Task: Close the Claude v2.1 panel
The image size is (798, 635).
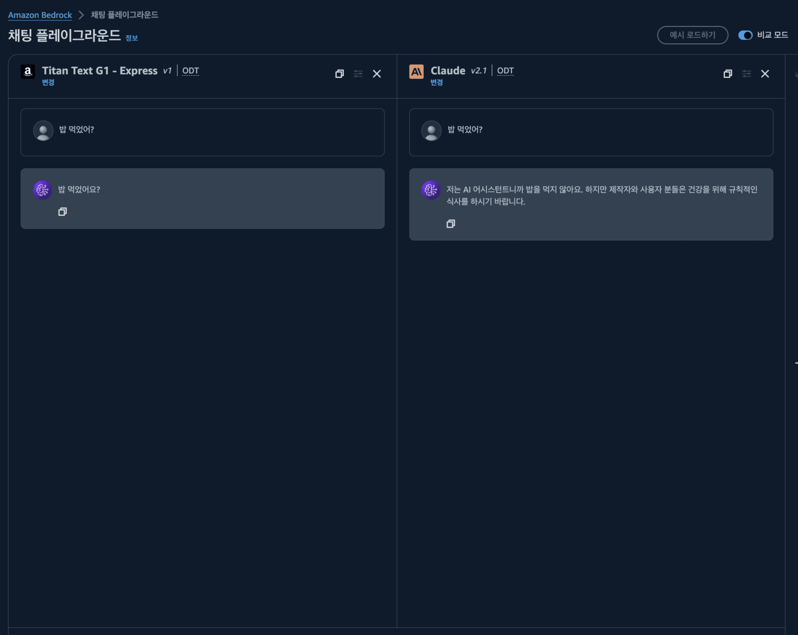Action: pos(765,74)
